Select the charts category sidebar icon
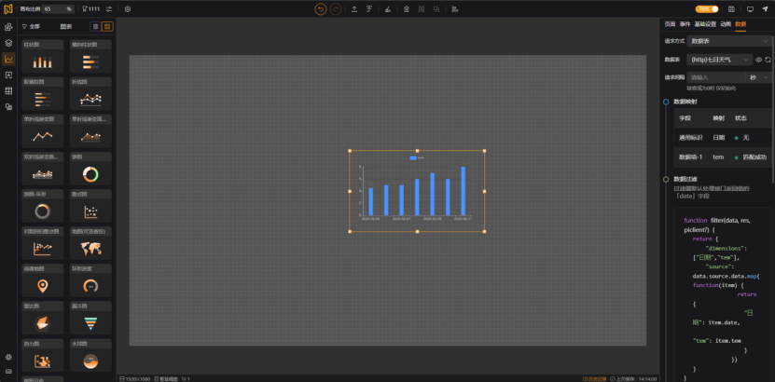 point(8,60)
